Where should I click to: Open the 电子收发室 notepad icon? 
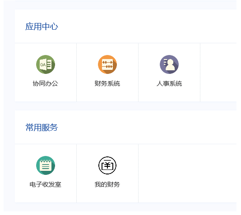pos(46,165)
